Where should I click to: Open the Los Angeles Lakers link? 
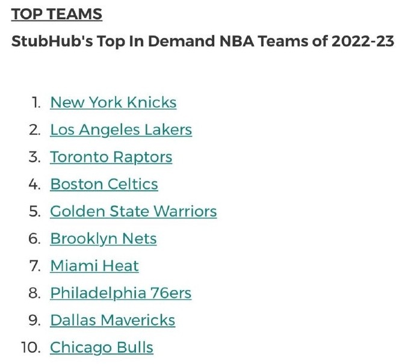[121, 130]
